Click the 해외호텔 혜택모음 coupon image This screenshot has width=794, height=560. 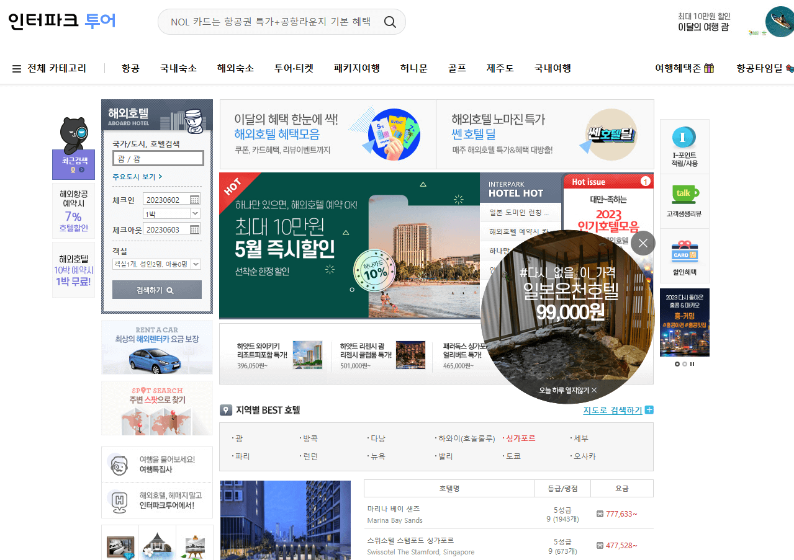394,135
